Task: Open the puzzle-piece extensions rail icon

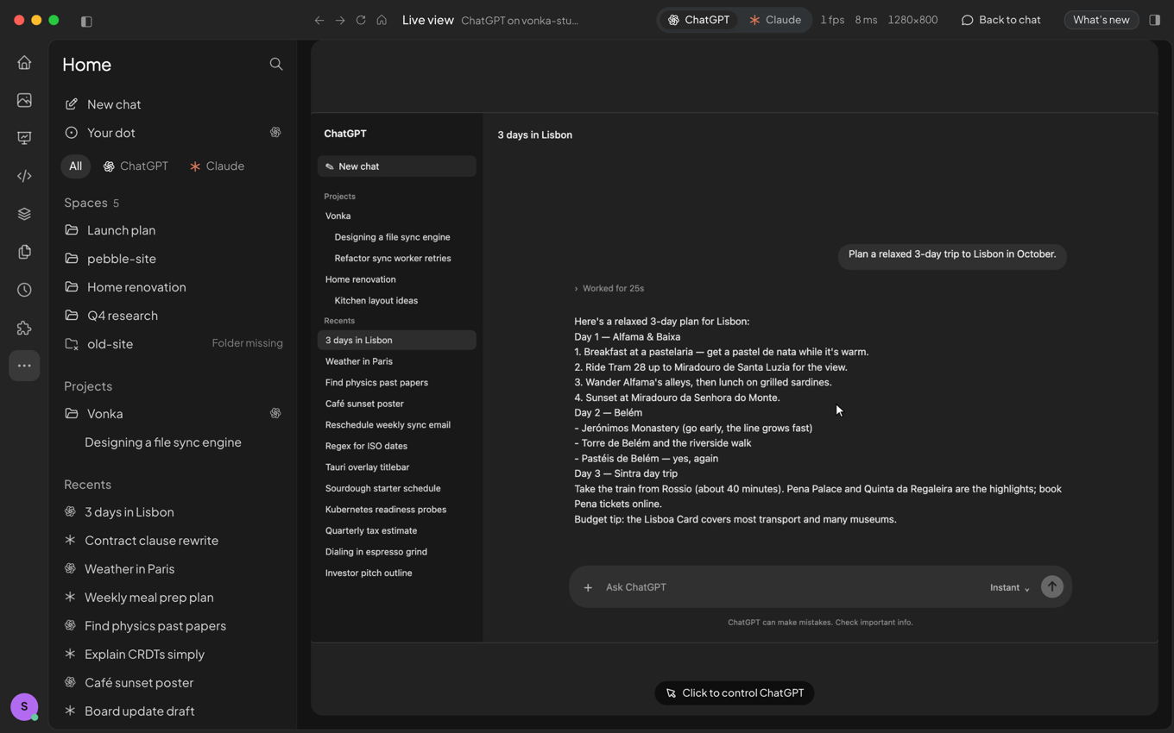Action: point(24,328)
